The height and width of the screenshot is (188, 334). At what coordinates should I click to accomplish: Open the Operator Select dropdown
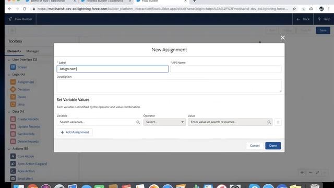(x=164, y=122)
